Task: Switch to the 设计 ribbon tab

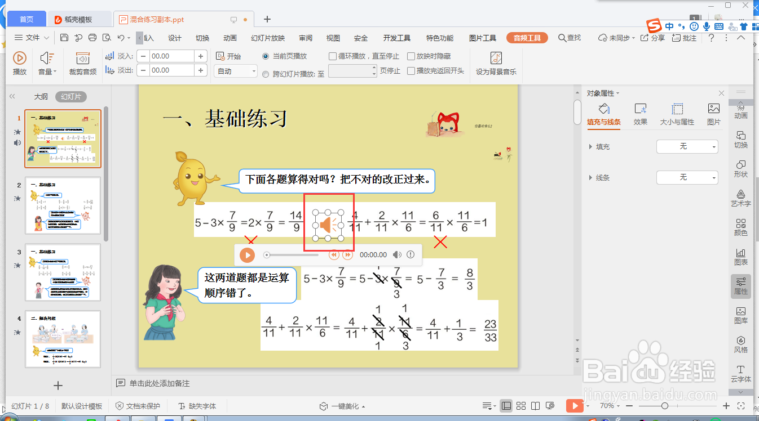Action: 174,38
